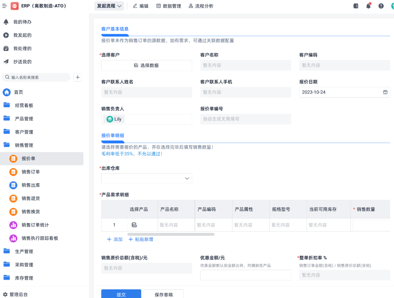The height and width of the screenshot is (298, 394).
Task: Click 保存草稿 button
Action: (164, 294)
